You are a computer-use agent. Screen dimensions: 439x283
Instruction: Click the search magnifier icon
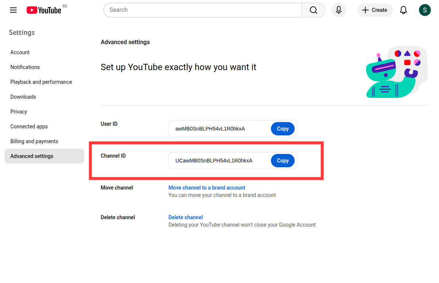tap(313, 10)
